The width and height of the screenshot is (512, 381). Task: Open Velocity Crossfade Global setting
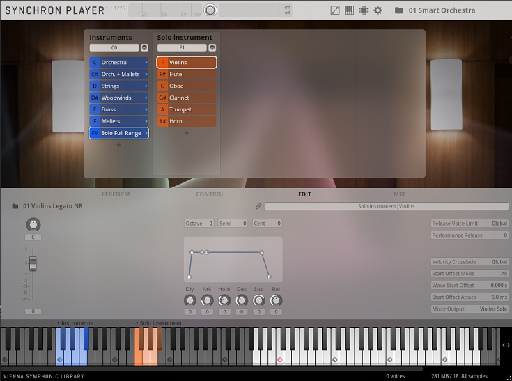click(x=470, y=262)
